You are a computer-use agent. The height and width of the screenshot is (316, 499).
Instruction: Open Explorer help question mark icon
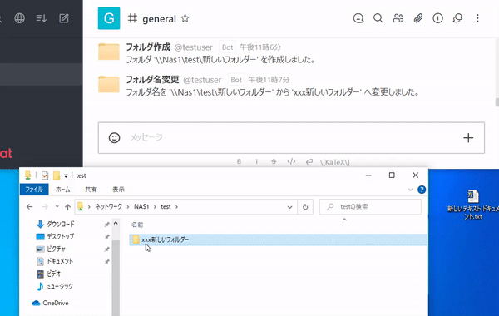coord(422,190)
